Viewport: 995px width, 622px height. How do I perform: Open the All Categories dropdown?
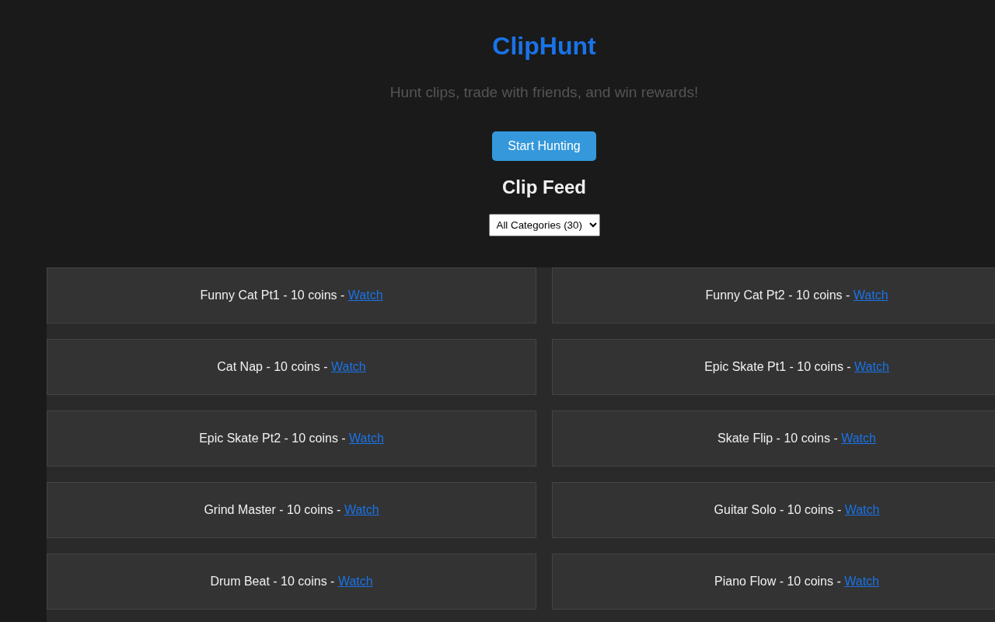[x=544, y=225]
